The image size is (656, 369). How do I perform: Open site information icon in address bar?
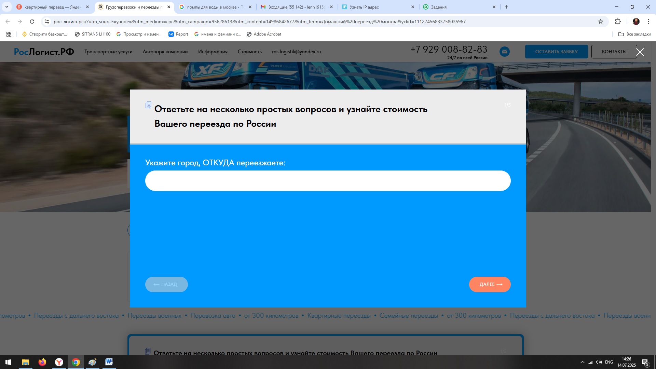(x=47, y=22)
